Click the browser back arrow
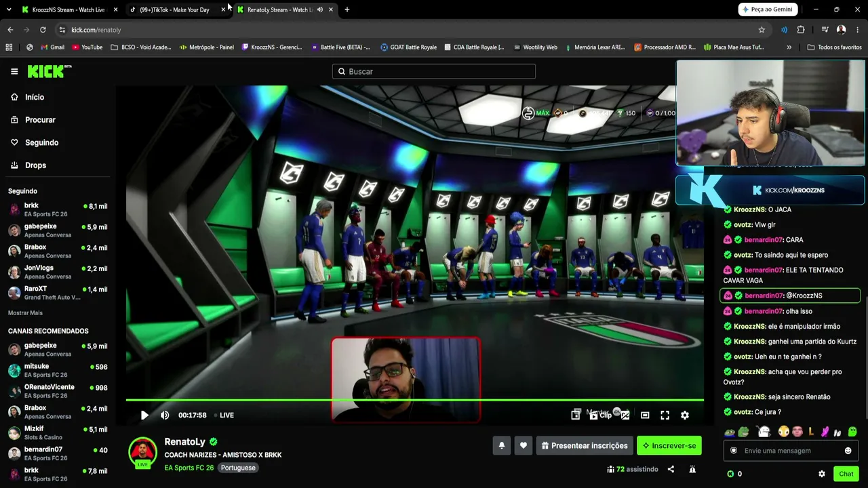 pos(10,30)
